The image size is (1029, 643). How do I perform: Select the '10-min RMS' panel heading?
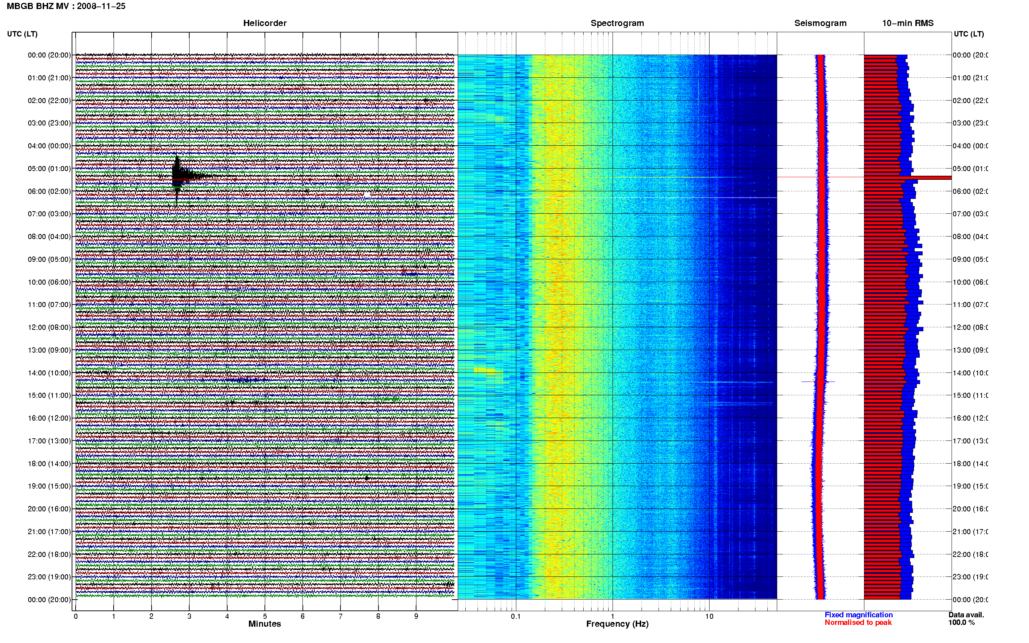(908, 23)
